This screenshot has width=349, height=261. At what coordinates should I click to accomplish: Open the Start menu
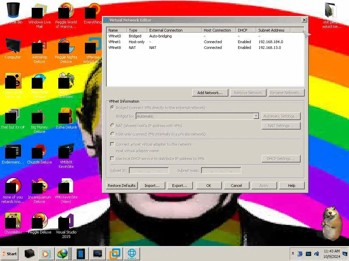(x=10, y=254)
